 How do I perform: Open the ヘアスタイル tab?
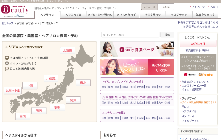[x=74, y=15]
